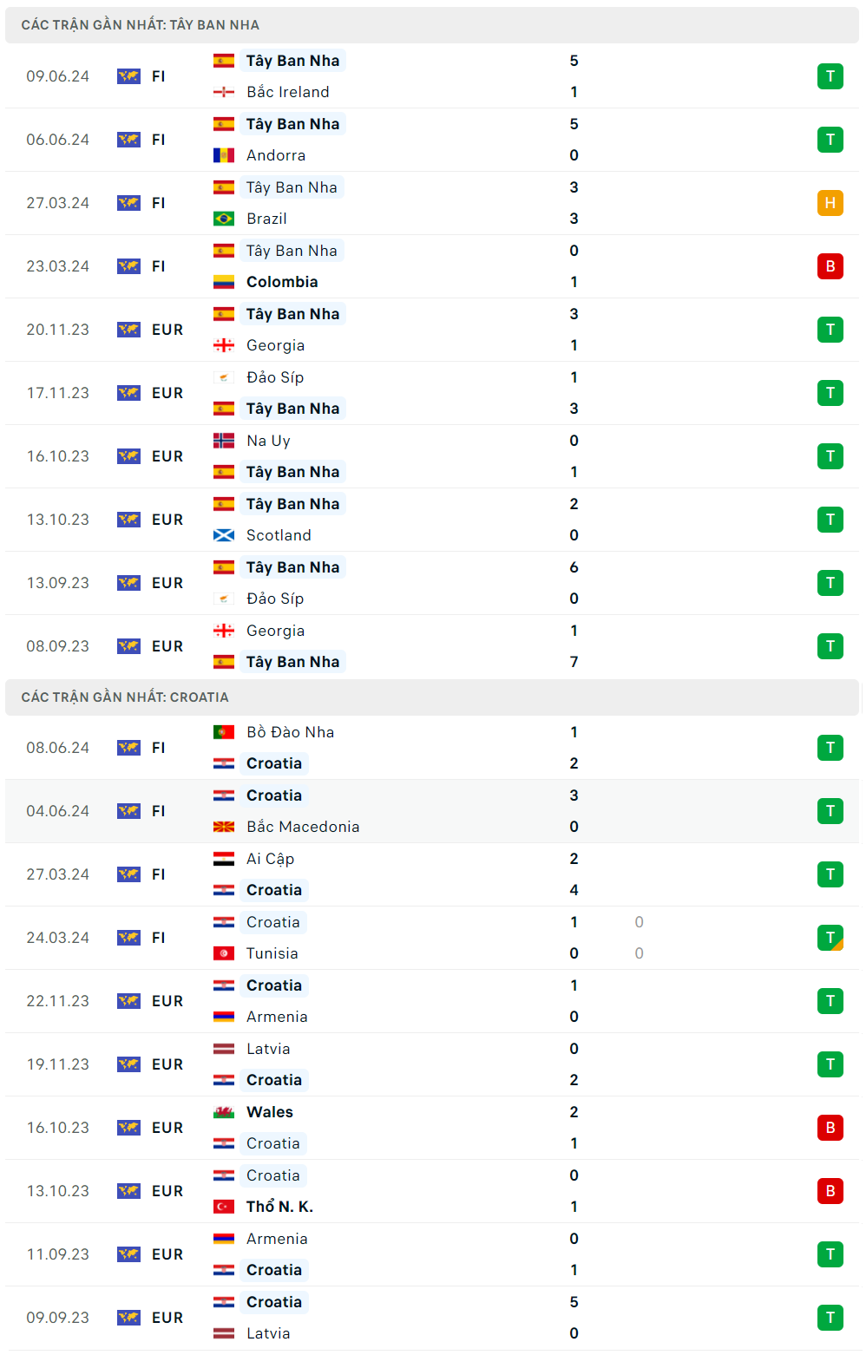The image size is (866, 1355).
Task: Open the Bắc Ireland team link
Action: click(287, 92)
